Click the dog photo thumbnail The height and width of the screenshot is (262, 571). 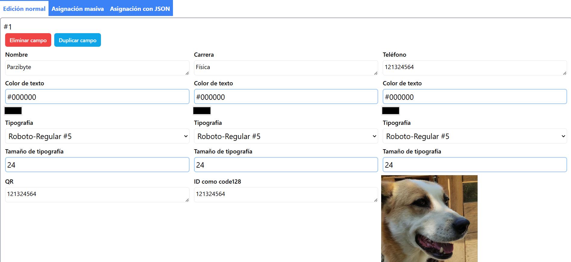pos(429,219)
